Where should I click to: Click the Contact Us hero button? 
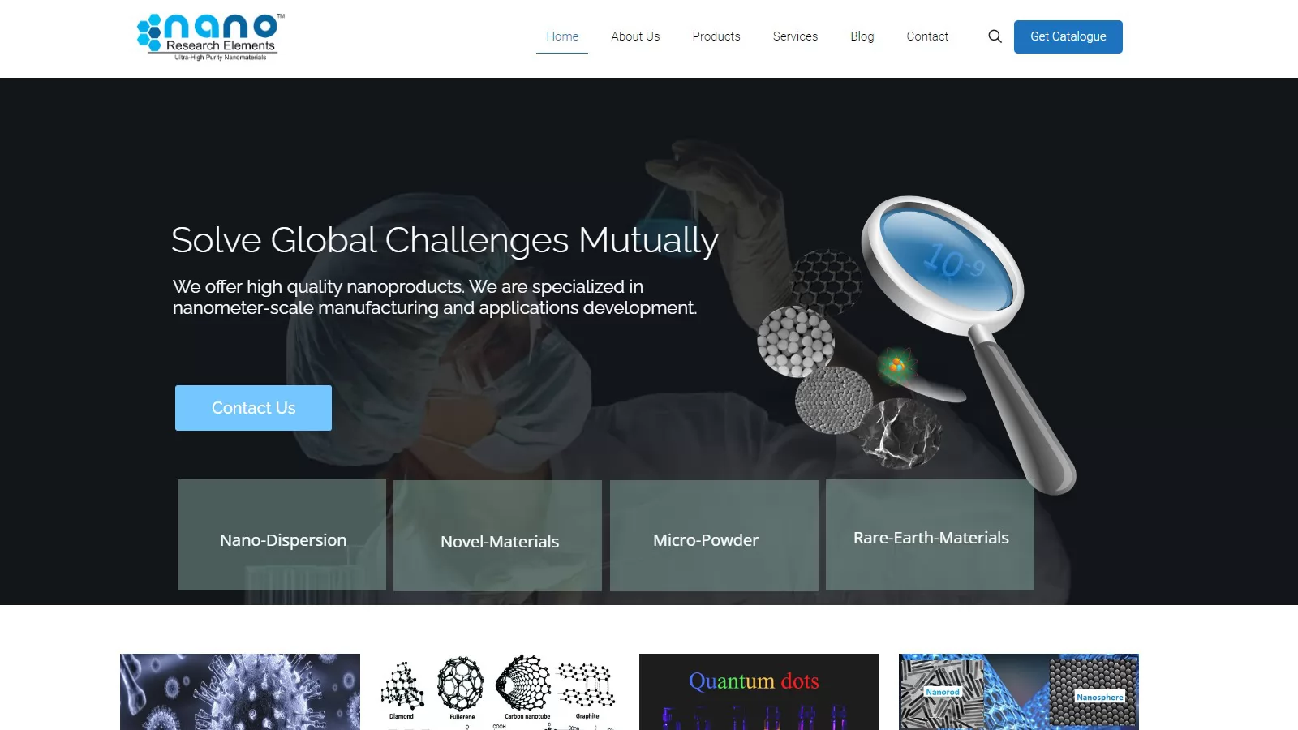253,408
